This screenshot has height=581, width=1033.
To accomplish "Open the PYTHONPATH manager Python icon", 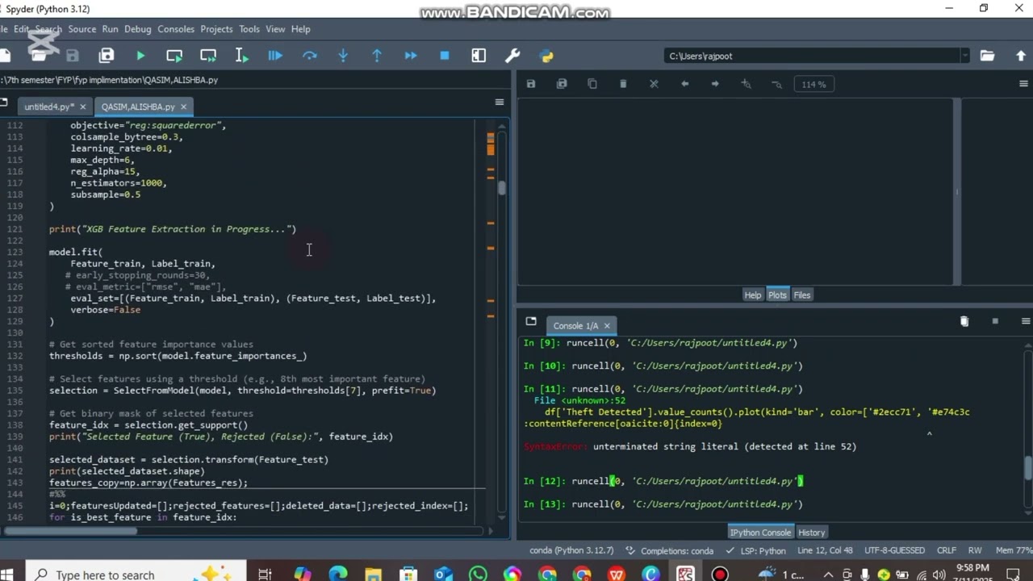I will [546, 56].
